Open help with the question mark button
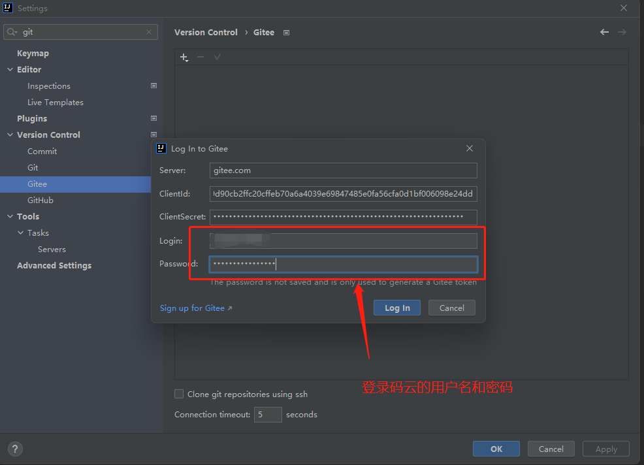The width and height of the screenshot is (644, 465). click(x=15, y=449)
